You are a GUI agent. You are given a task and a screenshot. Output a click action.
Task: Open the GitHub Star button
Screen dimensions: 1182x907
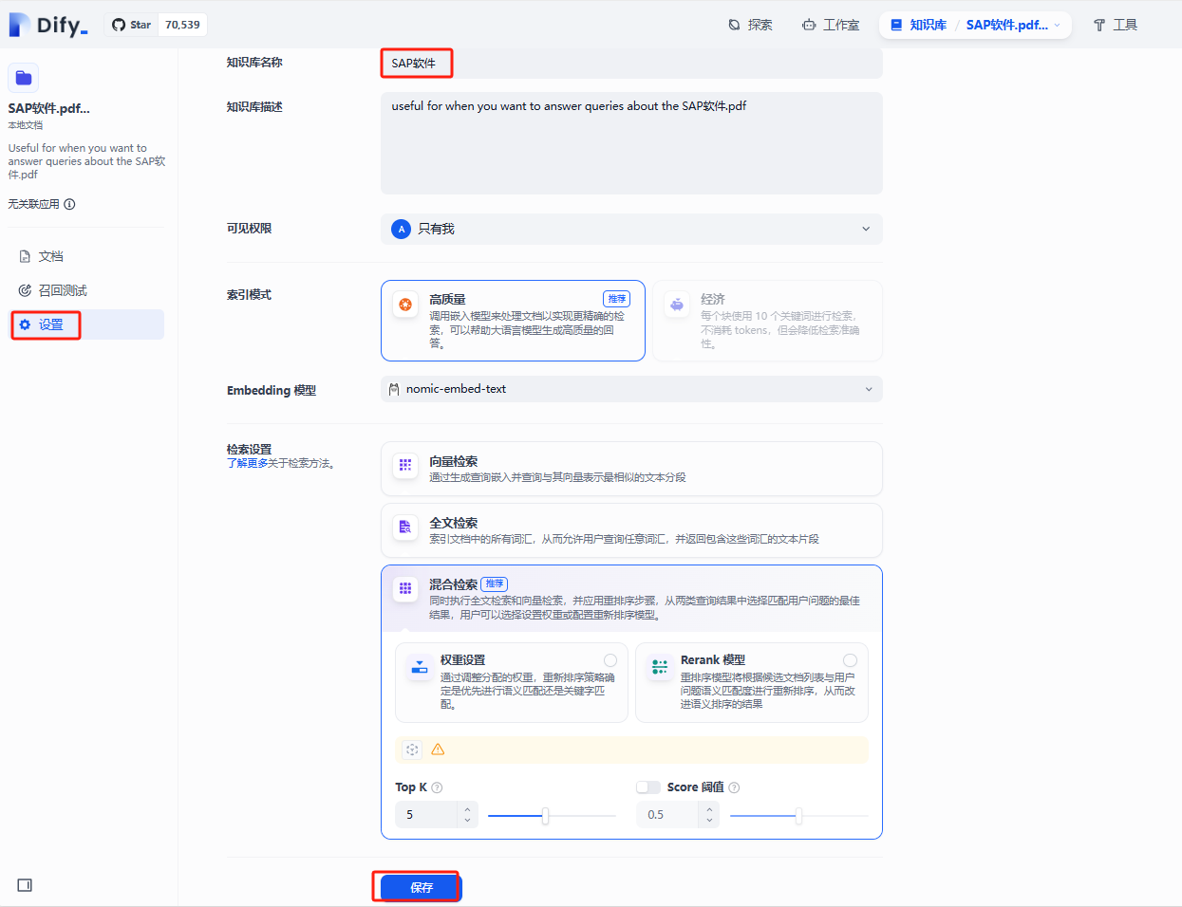point(156,25)
